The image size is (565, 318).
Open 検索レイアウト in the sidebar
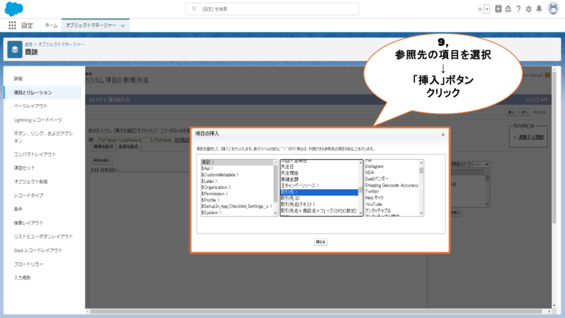28,223
